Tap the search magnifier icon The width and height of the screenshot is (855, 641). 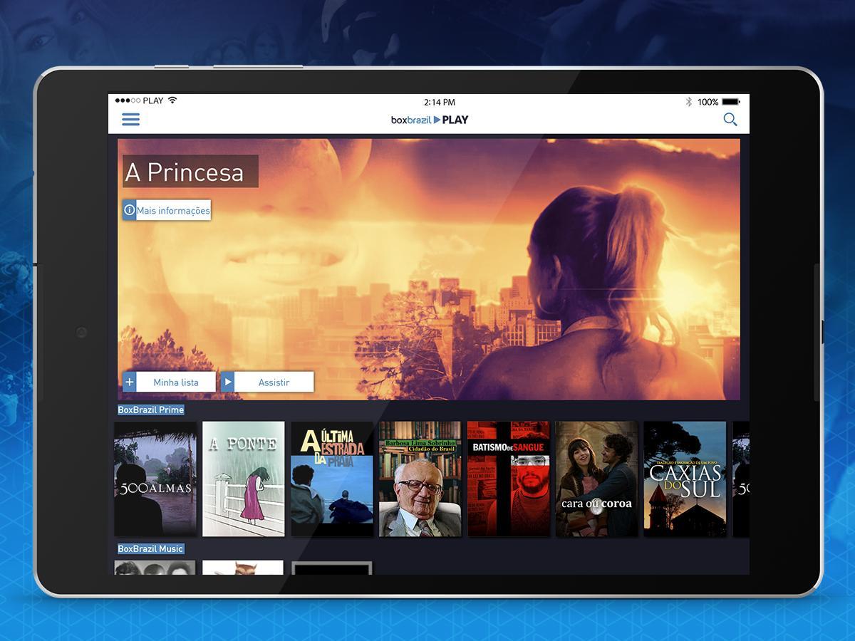pos(730,120)
